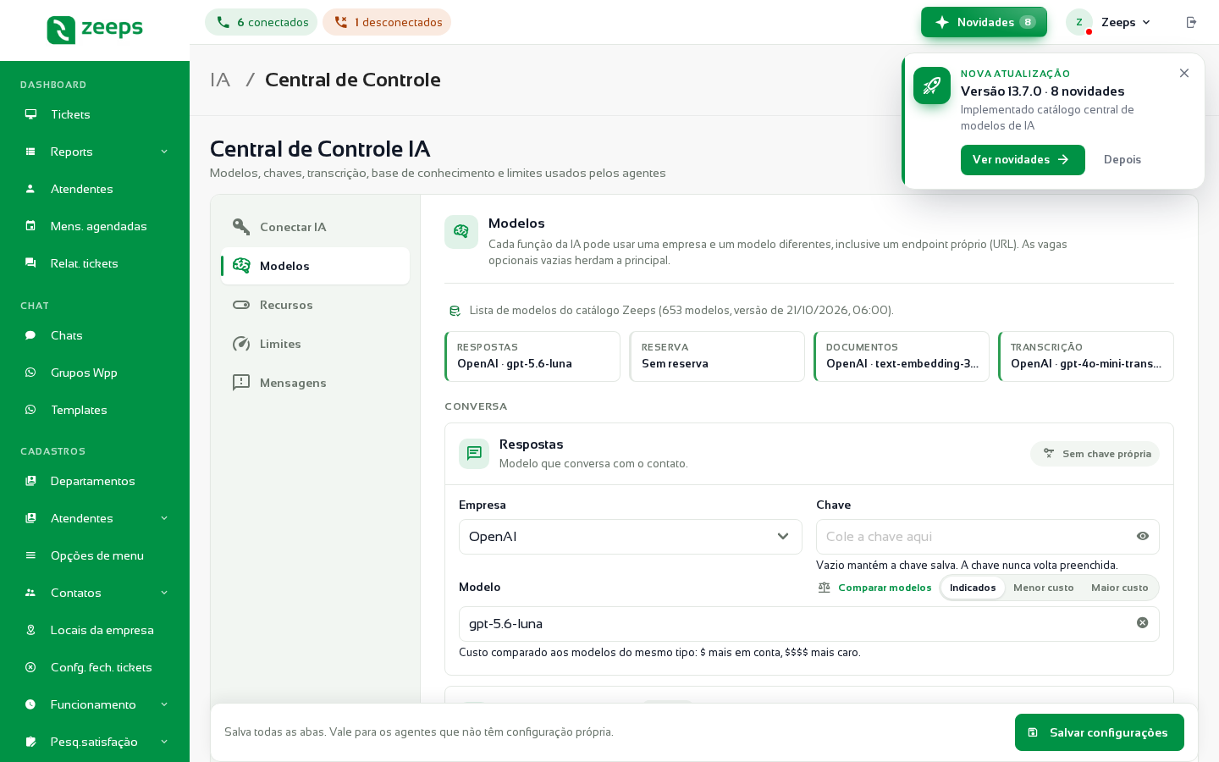Viewport: 1219px width, 762px height.
Task: Close the Nova Atualização notification
Action: click(1184, 74)
